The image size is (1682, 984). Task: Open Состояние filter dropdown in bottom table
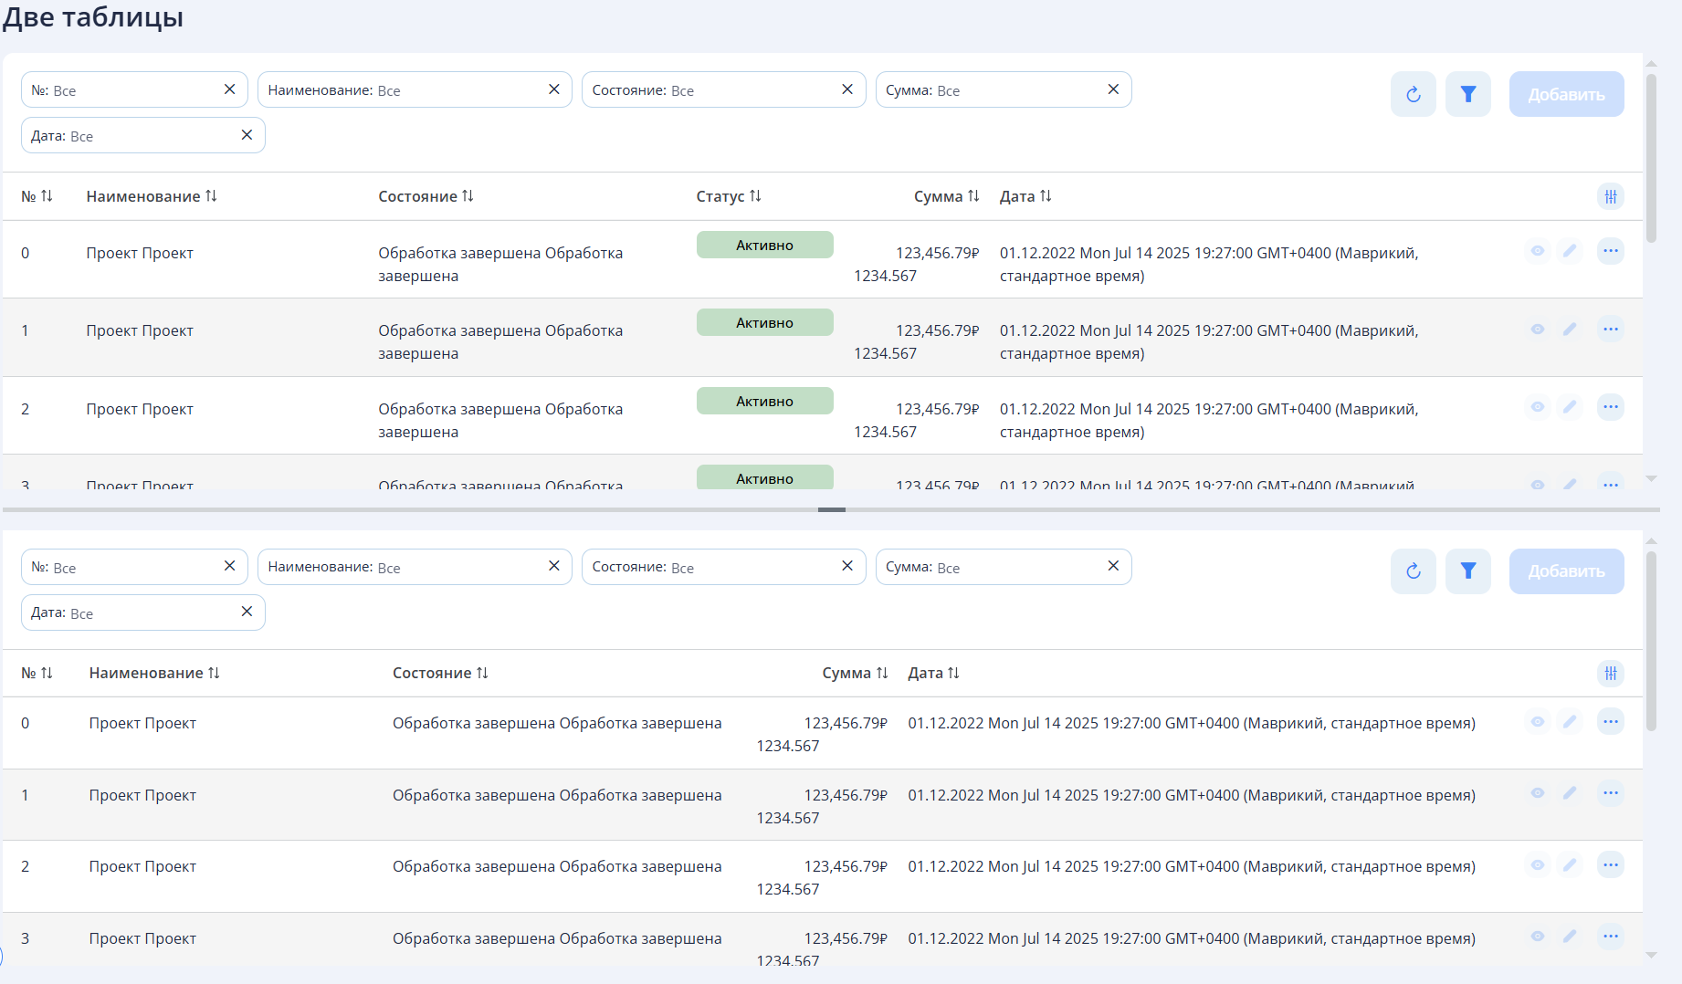coord(723,567)
